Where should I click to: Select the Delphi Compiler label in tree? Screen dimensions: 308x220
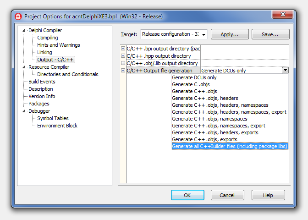(45, 30)
